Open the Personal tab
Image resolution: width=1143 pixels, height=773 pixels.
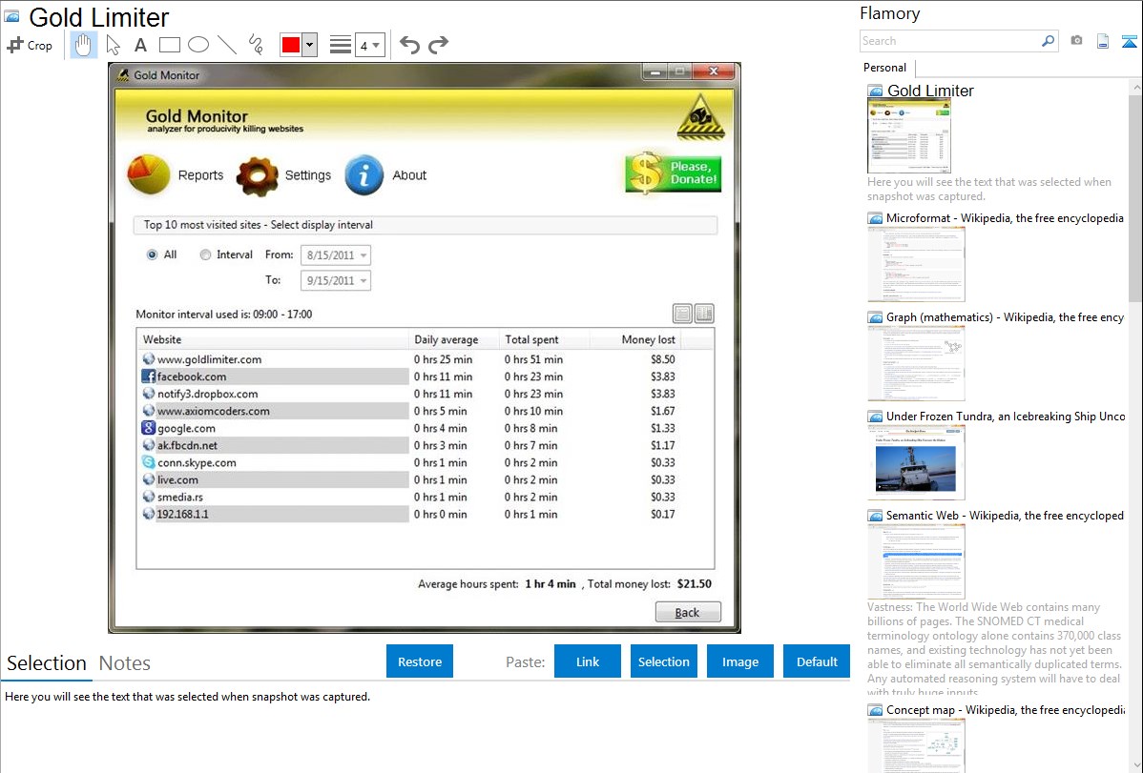884,68
